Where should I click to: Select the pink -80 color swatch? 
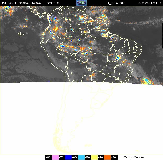55,157
